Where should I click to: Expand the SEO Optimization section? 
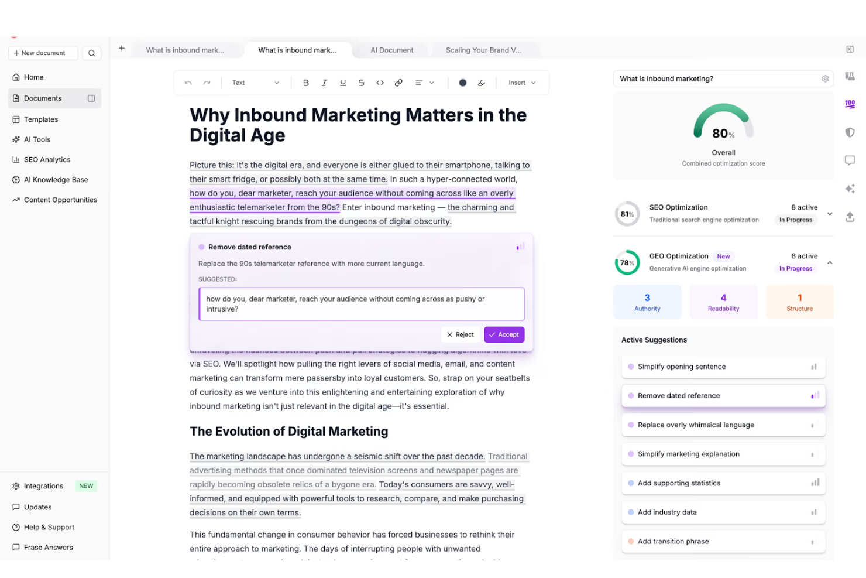(x=830, y=214)
